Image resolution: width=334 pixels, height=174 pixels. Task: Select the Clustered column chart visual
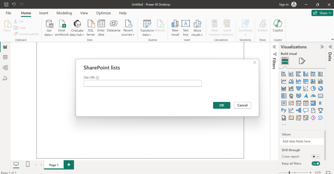point(306,74)
